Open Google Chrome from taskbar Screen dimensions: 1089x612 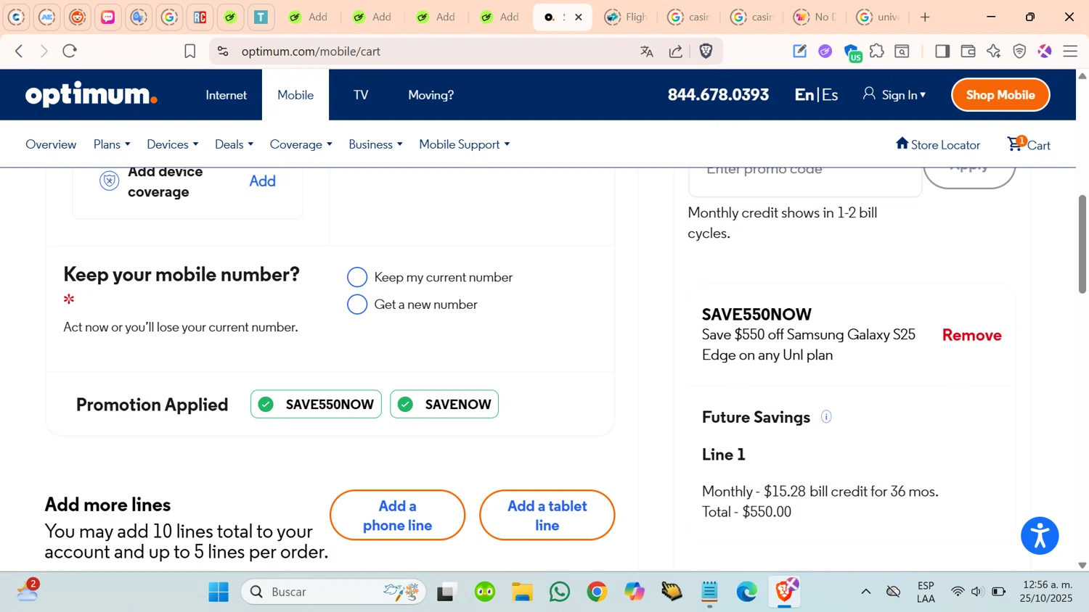[597, 592]
